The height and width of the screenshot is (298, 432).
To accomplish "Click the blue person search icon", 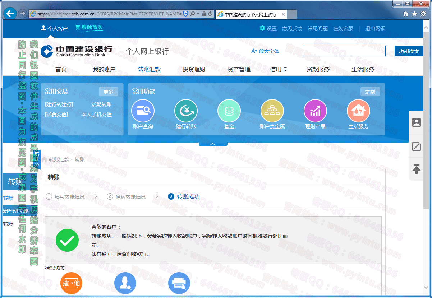I will [x=125, y=283].
